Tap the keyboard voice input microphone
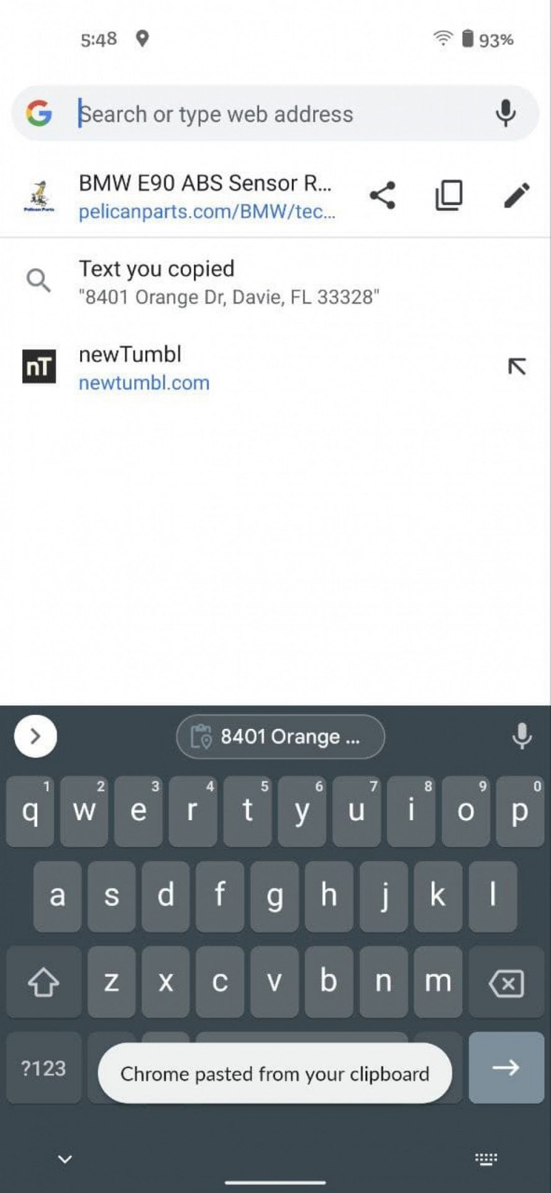The height and width of the screenshot is (1193, 551). pyautogui.click(x=522, y=736)
